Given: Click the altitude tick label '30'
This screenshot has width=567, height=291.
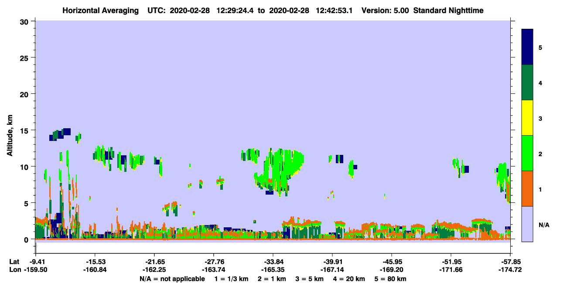Looking at the screenshot, I should [25, 21].
